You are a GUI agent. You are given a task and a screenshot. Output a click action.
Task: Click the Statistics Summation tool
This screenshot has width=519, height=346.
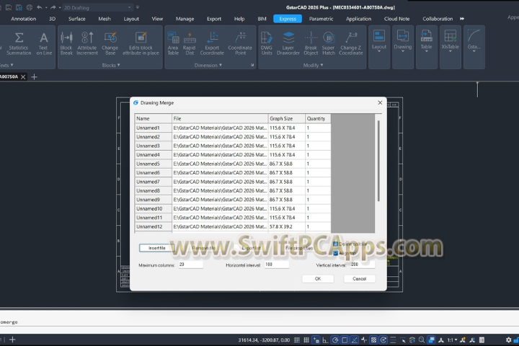pyautogui.click(x=19, y=43)
